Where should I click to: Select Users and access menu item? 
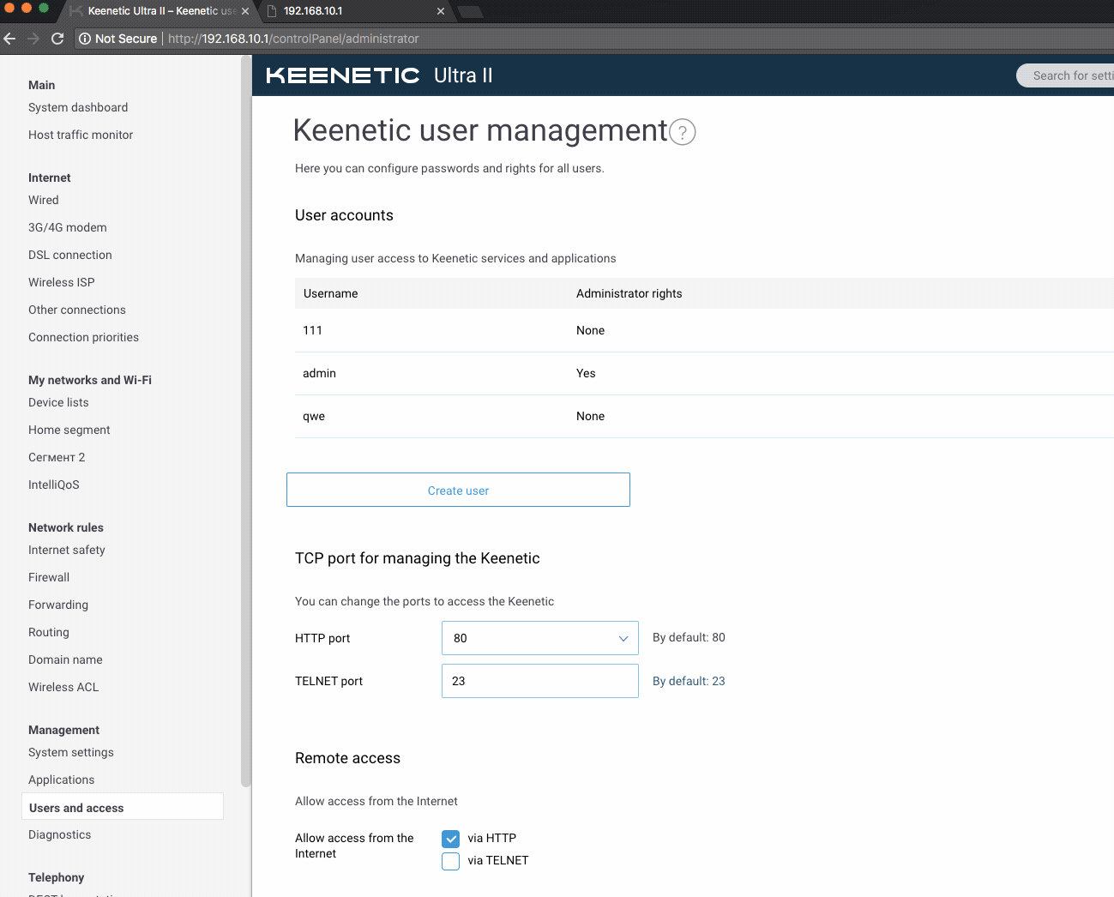(x=123, y=807)
